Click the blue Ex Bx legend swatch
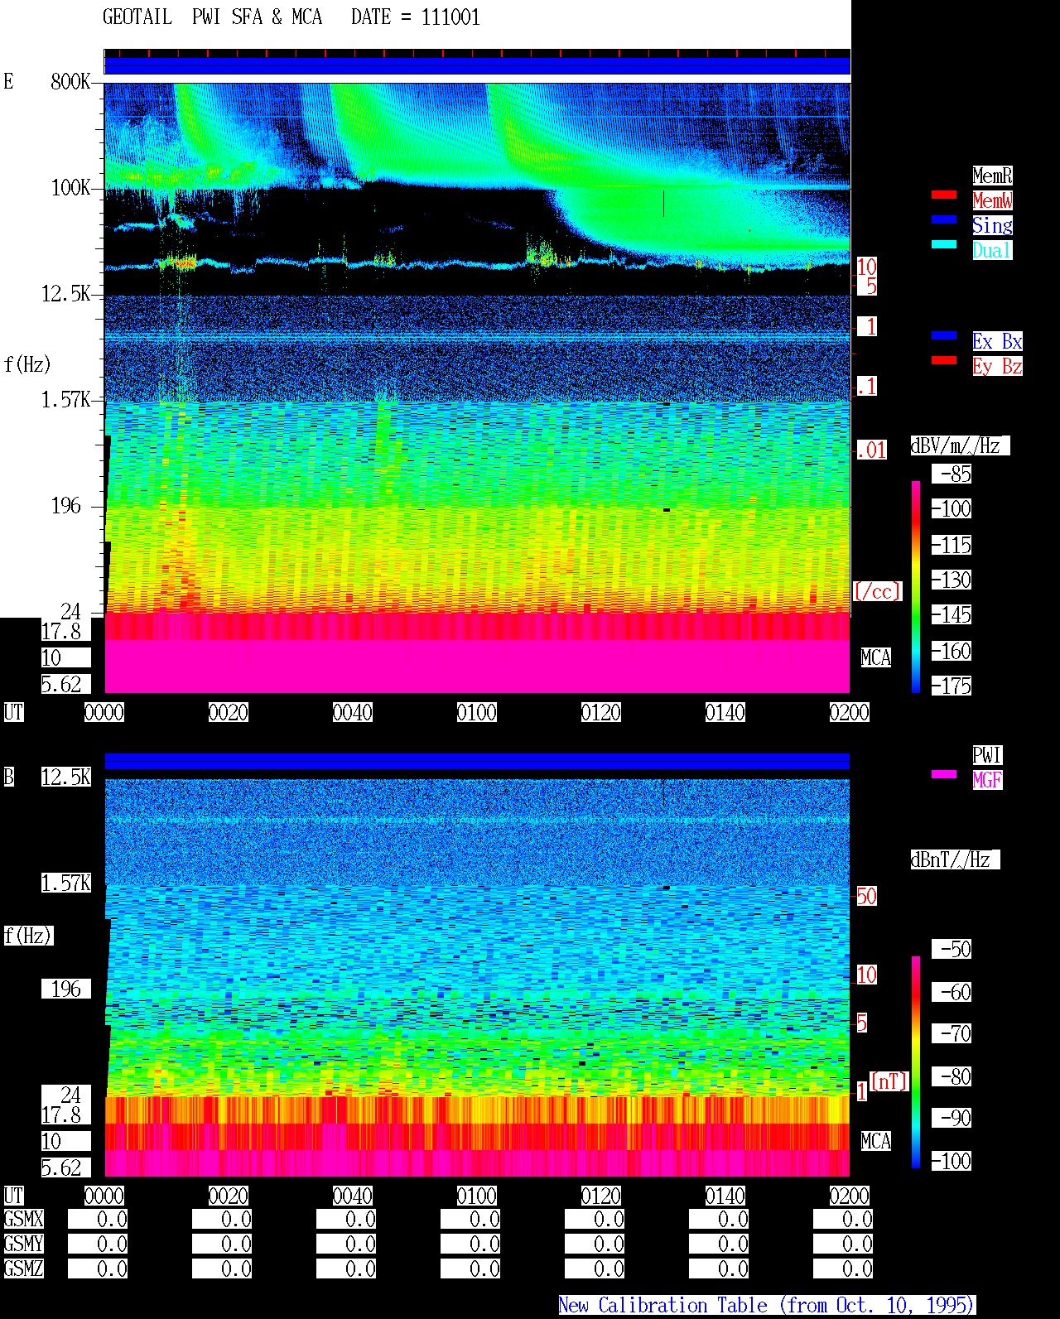The image size is (1060, 1319). [944, 335]
